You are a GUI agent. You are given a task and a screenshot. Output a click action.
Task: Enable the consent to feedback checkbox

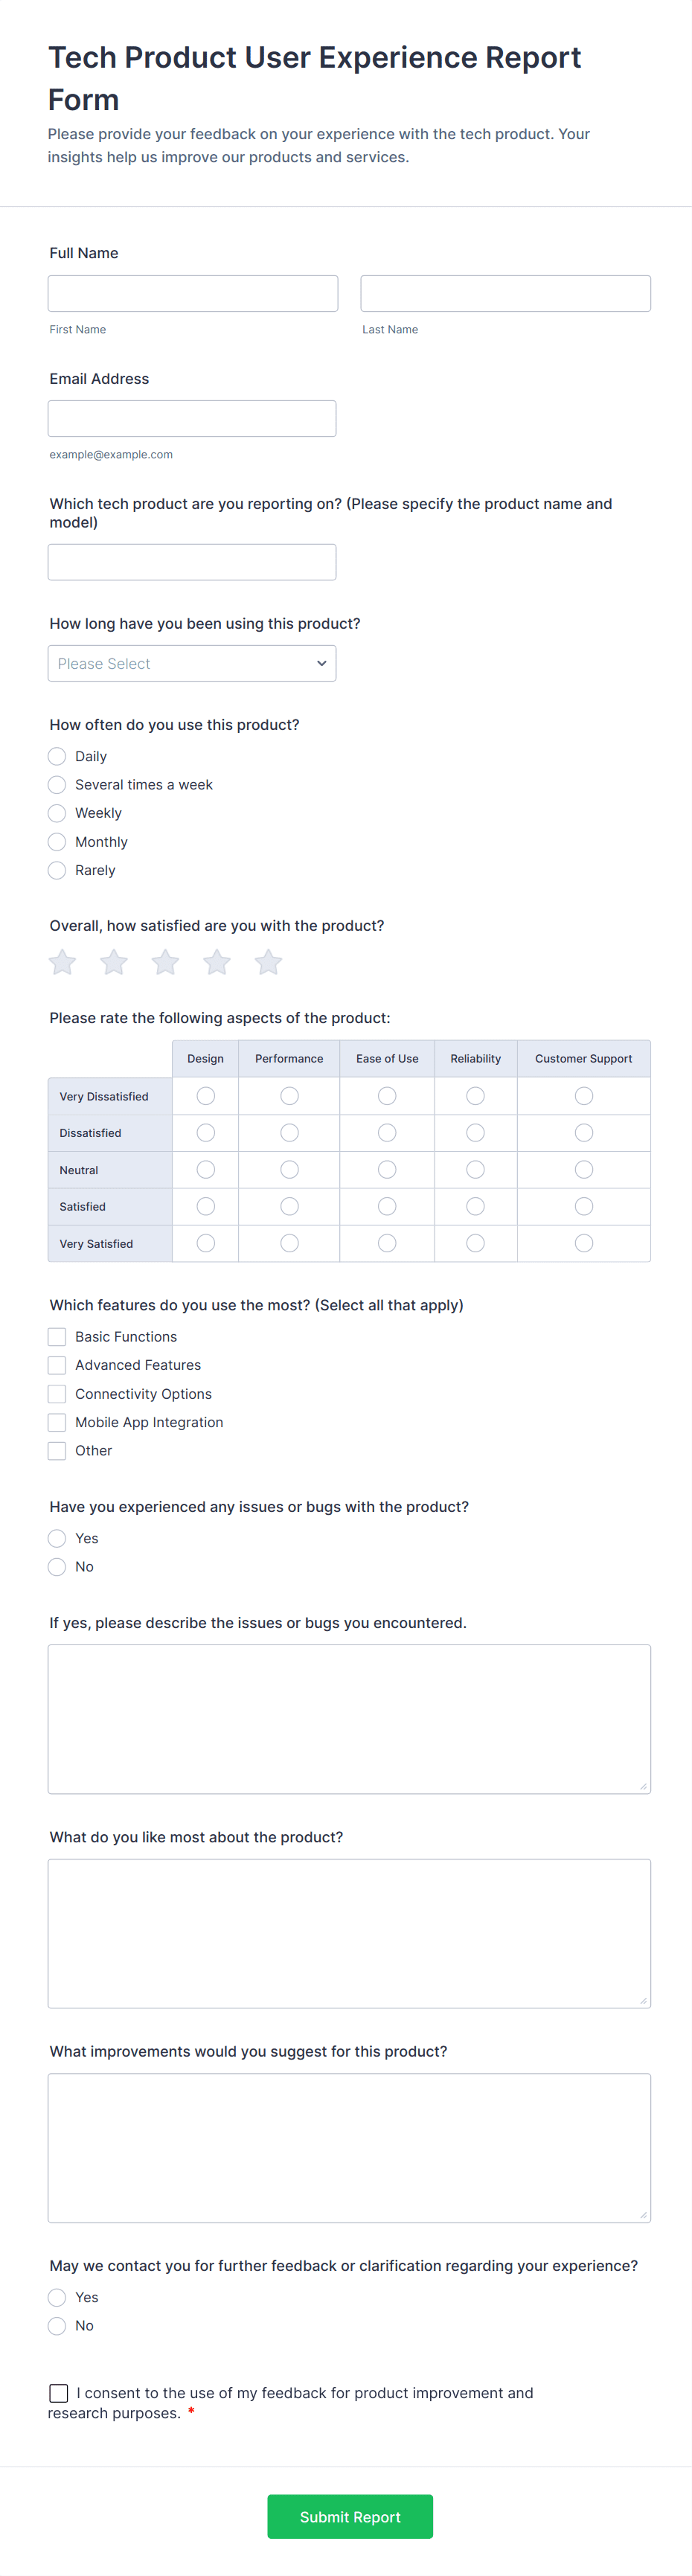click(59, 2393)
